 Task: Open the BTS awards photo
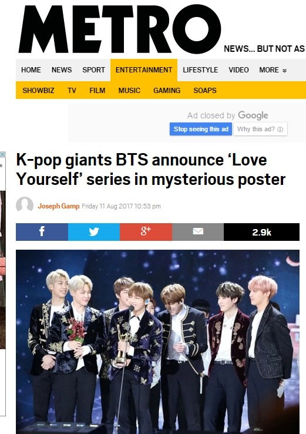pyautogui.click(x=157, y=342)
